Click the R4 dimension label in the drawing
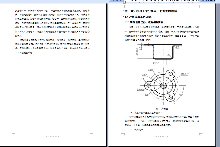Viewport: 220px width, 147px height. click(146, 94)
